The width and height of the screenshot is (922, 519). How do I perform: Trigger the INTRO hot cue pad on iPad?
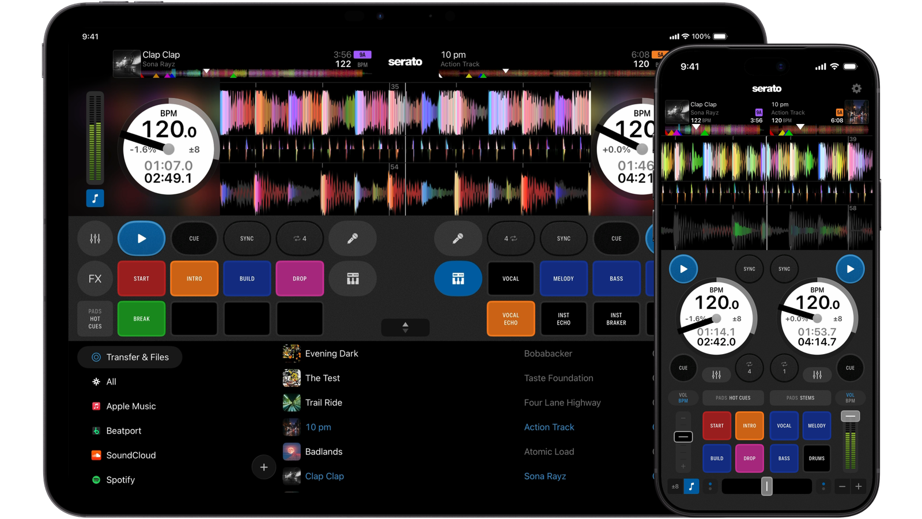[194, 279]
